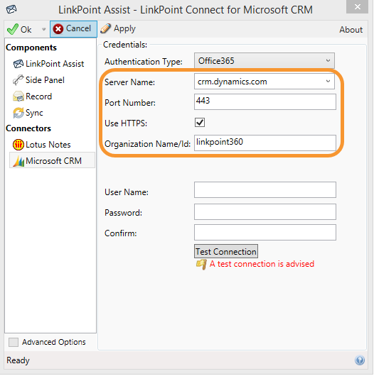Enable the Advanced Options checkbox
Image resolution: width=374 pixels, height=376 pixels.
click(14, 342)
